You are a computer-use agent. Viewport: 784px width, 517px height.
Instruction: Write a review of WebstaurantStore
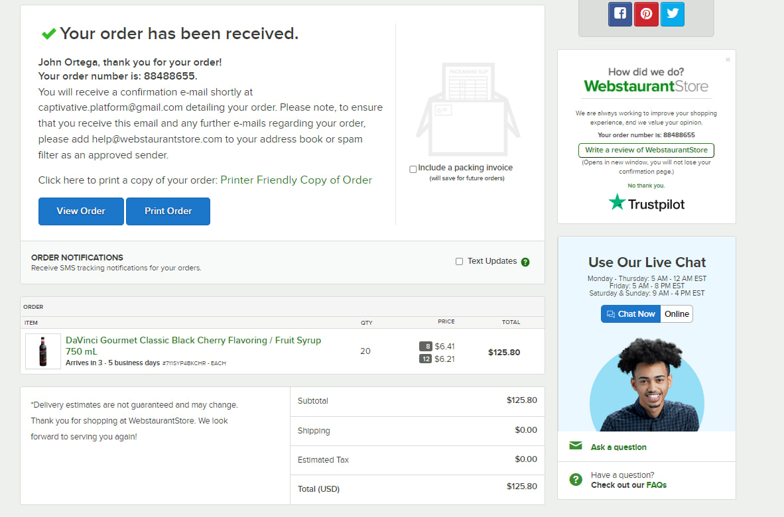coord(646,150)
